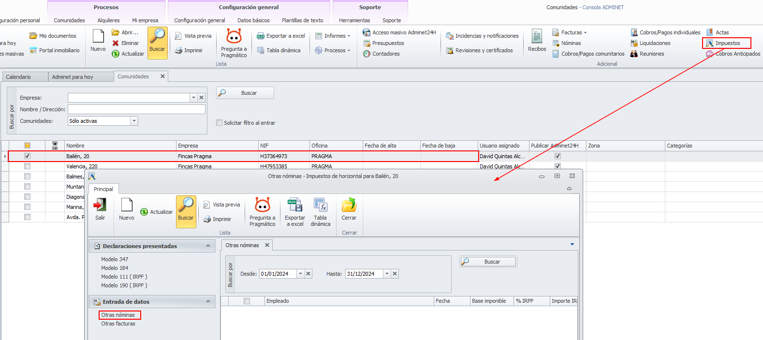Collapse the ribbon in Otras nóminas window
Viewport: 763px width, 340px height.
(x=570, y=189)
